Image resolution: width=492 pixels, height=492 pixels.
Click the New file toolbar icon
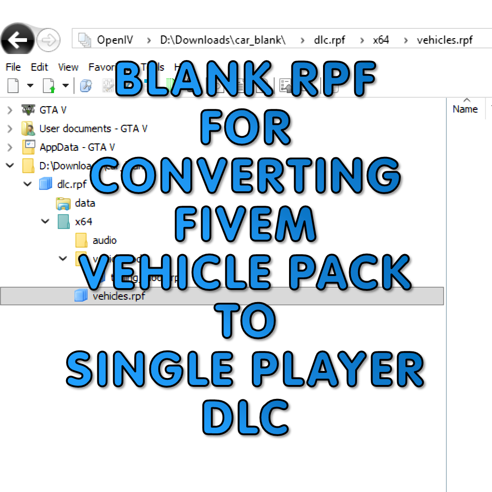pyautogui.click(x=13, y=86)
